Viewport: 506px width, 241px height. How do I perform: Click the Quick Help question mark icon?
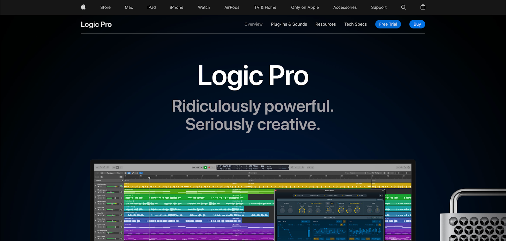pos(104,167)
